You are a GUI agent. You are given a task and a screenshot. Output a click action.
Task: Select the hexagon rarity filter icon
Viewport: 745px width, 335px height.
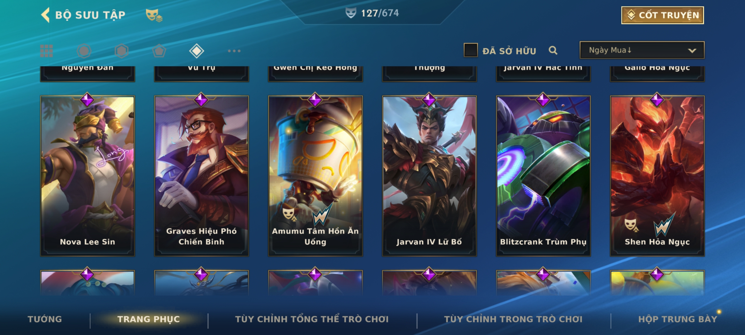tap(121, 51)
